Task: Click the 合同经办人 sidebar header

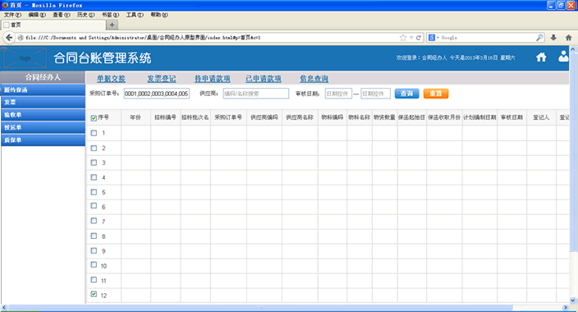Action: coord(43,77)
